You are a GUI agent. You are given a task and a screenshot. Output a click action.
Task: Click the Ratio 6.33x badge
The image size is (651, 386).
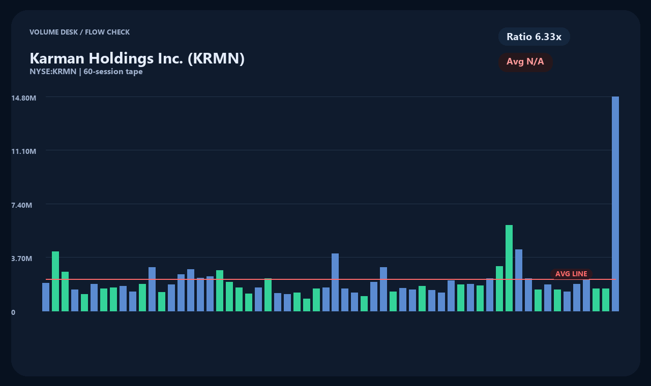coord(534,37)
